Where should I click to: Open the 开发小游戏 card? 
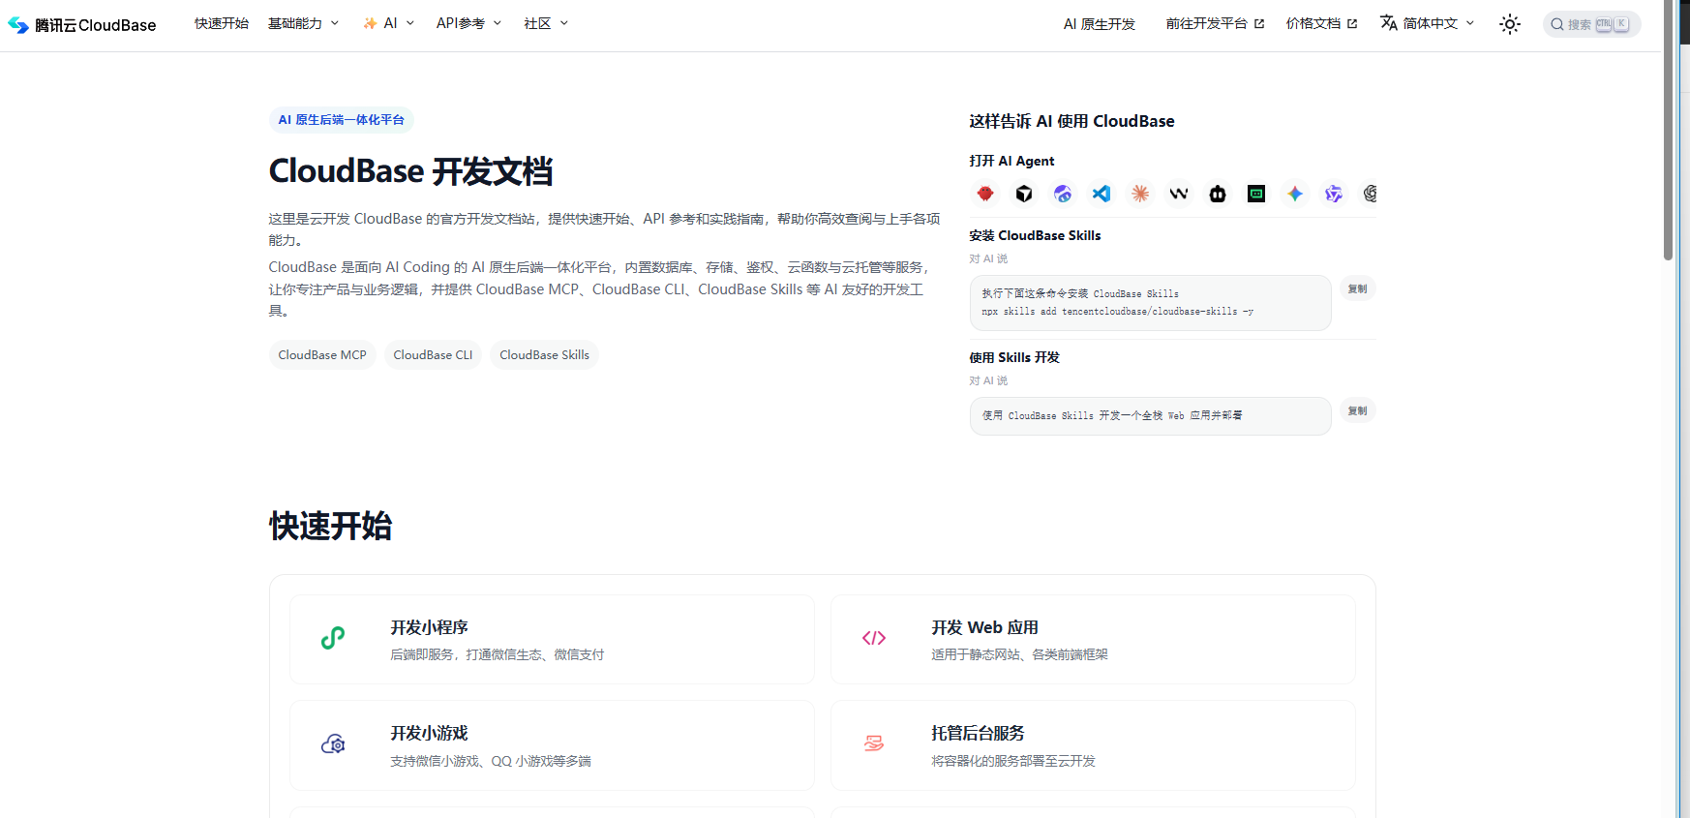click(x=552, y=745)
